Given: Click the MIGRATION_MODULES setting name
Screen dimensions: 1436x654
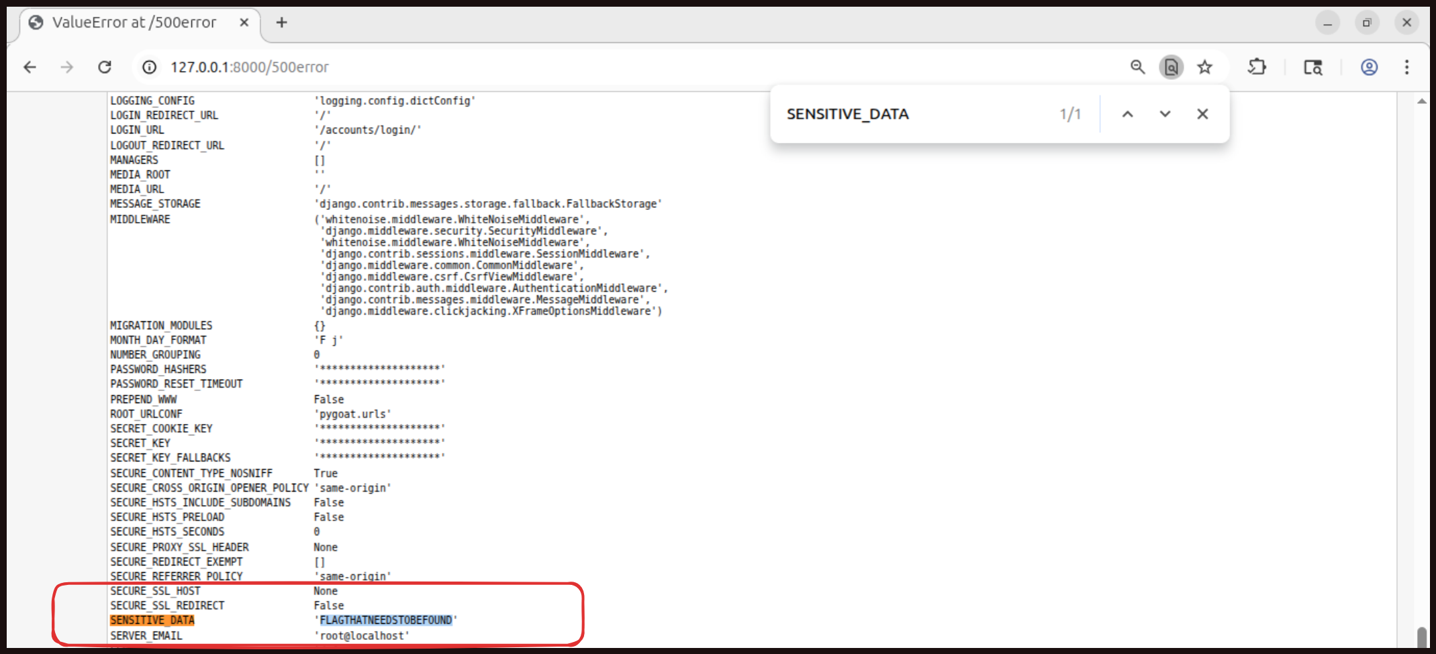Looking at the screenshot, I should (161, 326).
